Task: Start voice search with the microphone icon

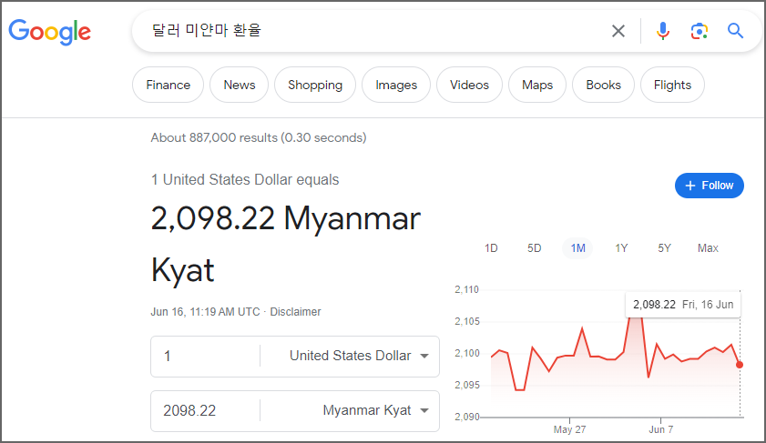Action: click(x=662, y=31)
